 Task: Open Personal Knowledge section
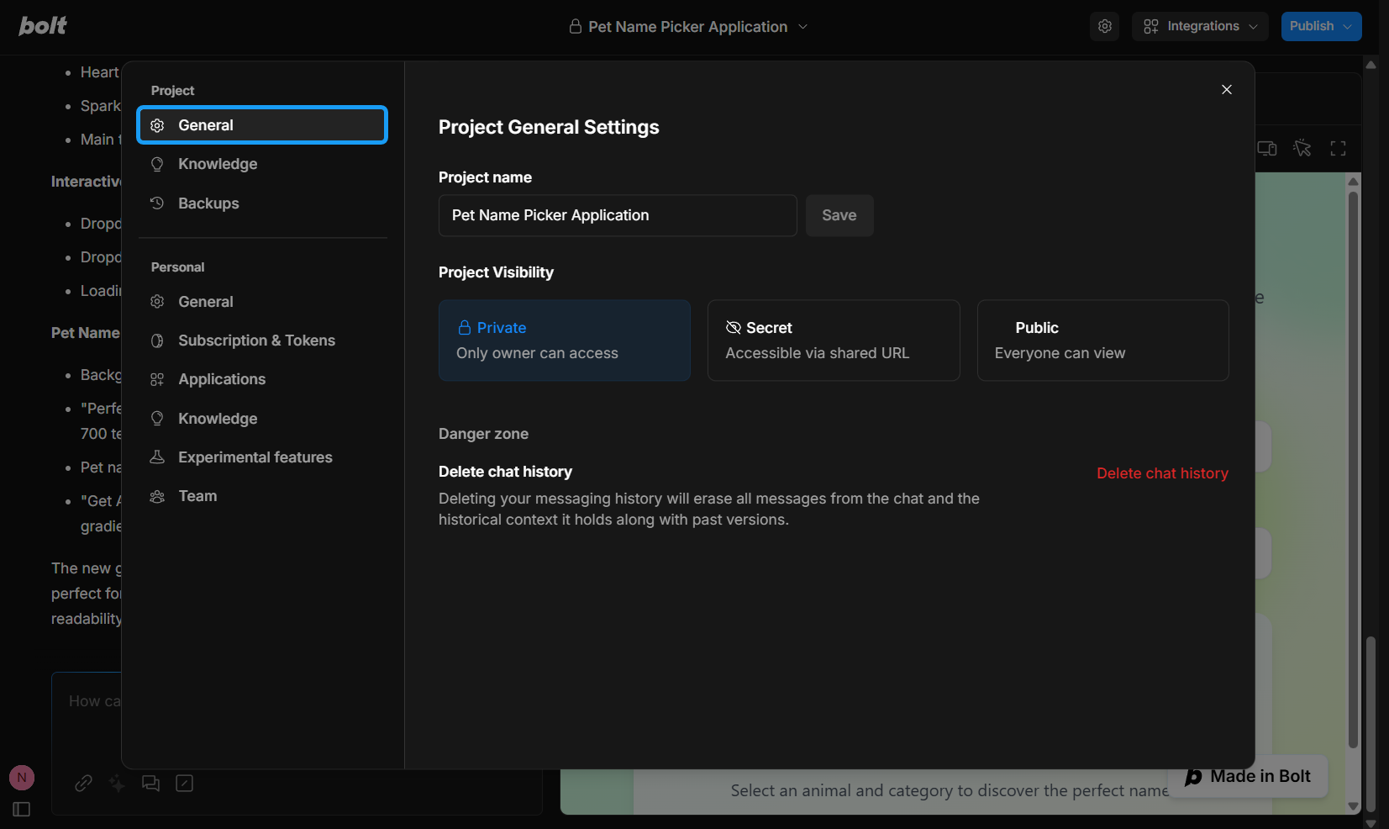pos(262,419)
